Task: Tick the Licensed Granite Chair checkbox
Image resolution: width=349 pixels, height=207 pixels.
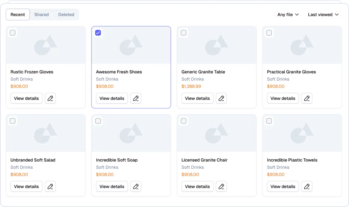Action: point(184,121)
